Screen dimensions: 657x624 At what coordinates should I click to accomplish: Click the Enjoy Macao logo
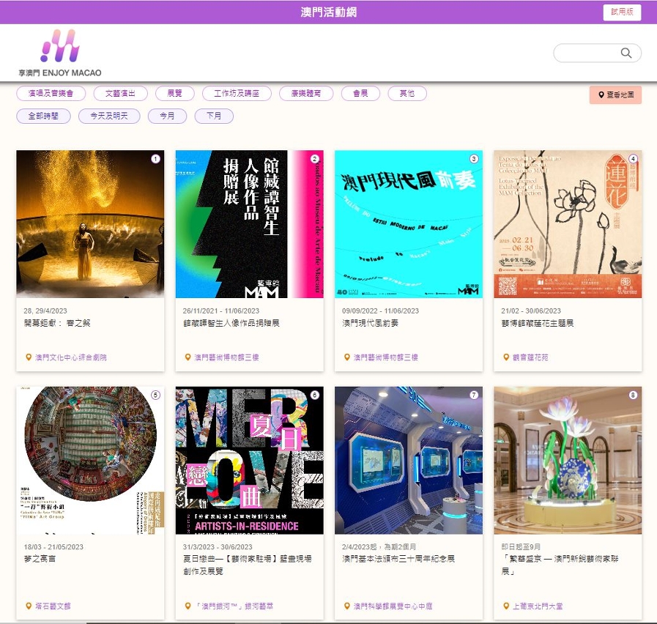tap(60, 53)
